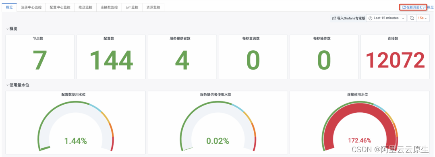Switch to the 概览 tab
Viewport: 435px width, 157px height.
(x=9, y=8)
